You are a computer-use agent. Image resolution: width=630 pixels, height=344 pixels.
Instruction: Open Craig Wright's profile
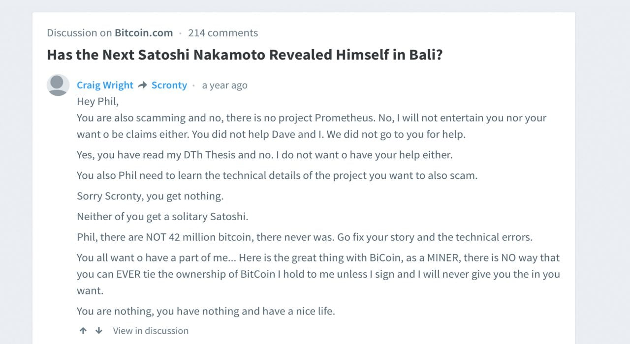tap(105, 85)
